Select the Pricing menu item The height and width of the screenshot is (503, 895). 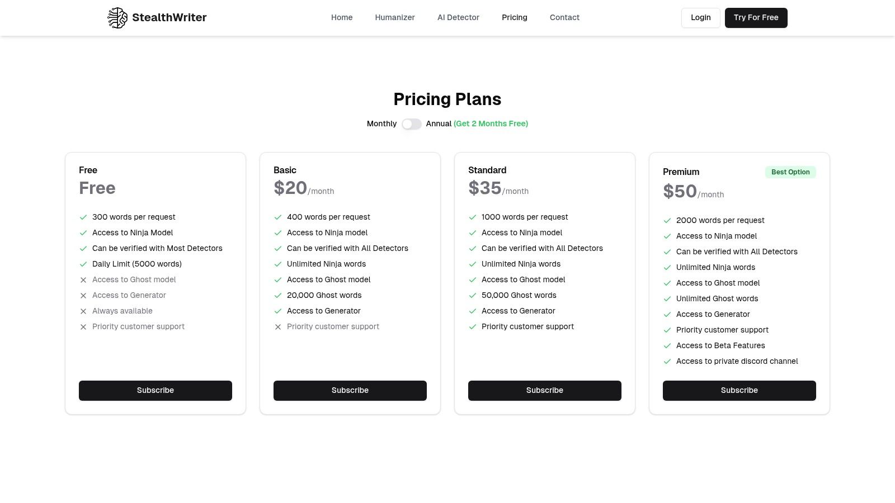pyautogui.click(x=515, y=18)
